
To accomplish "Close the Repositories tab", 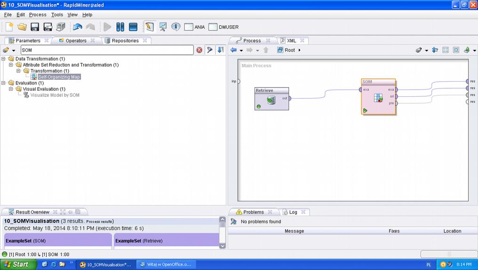I will pyautogui.click(x=145, y=40).
